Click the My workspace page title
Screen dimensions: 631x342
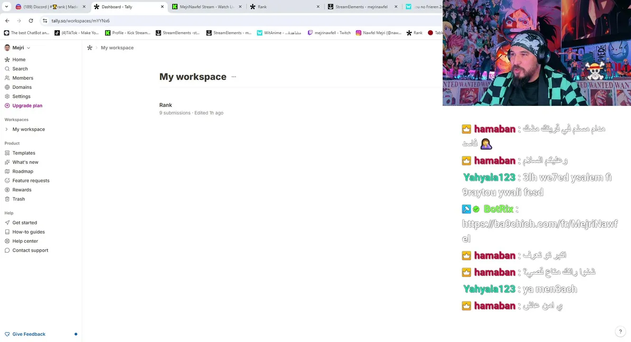click(x=193, y=76)
